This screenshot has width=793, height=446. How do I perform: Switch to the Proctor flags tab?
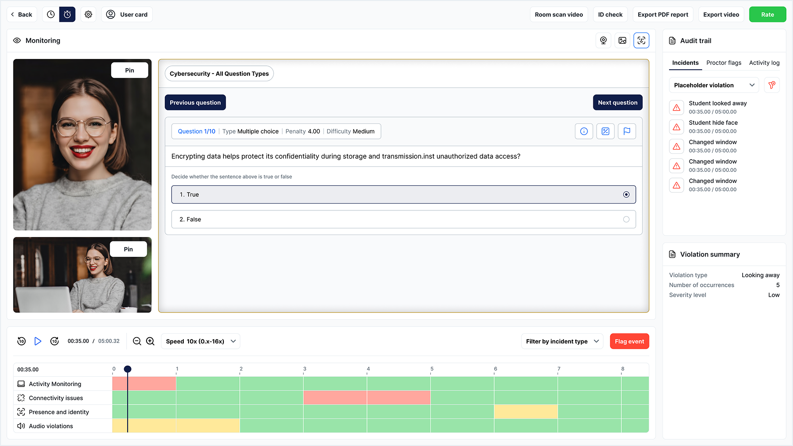[x=723, y=63]
